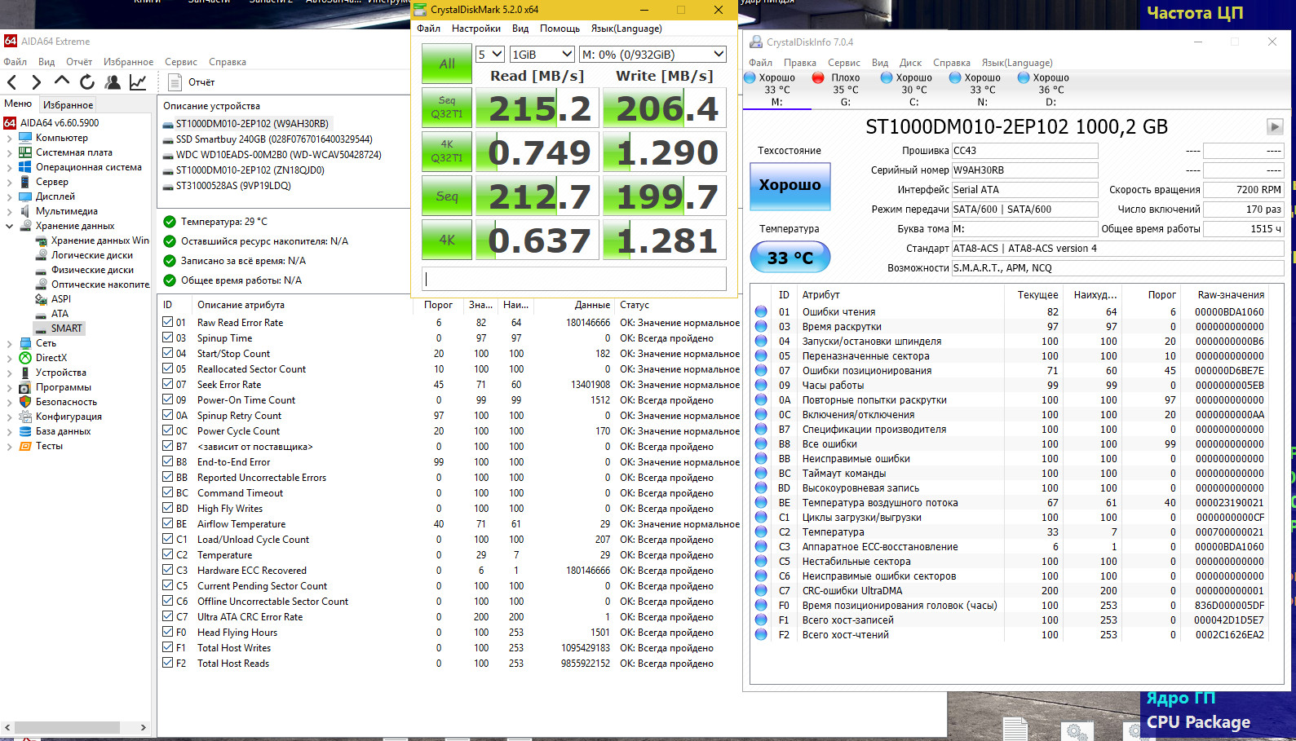
Task: Run the plain Seq benchmark button
Action: pyautogui.click(x=446, y=196)
